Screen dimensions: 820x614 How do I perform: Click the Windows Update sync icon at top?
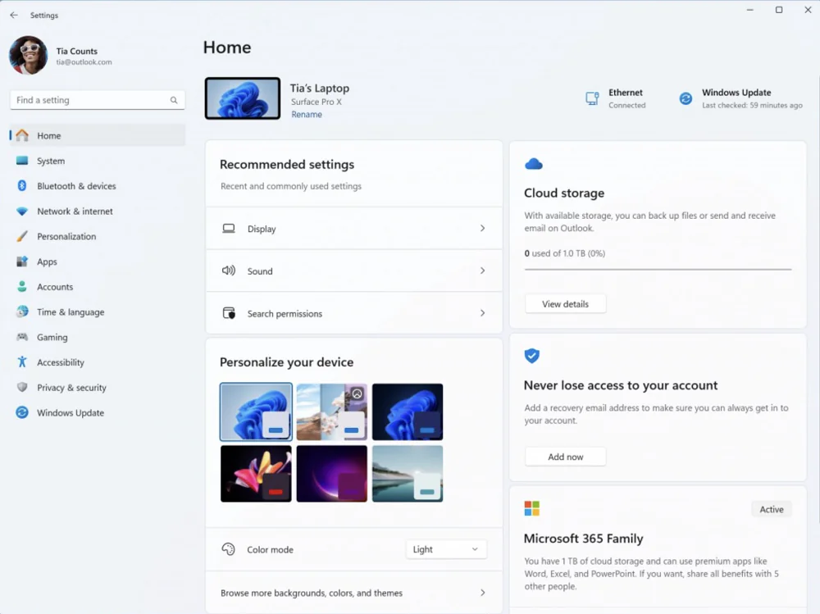coord(686,98)
